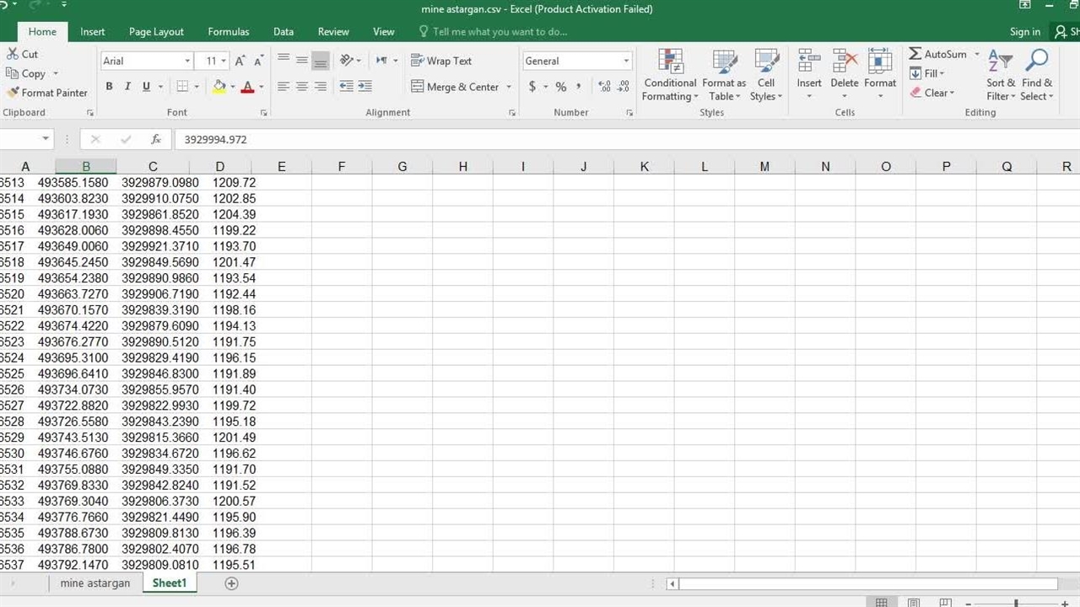The height and width of the screenshot is (607, 1080).
Task: Open the Arial font name dropdown
Action: tap(187, 61)
